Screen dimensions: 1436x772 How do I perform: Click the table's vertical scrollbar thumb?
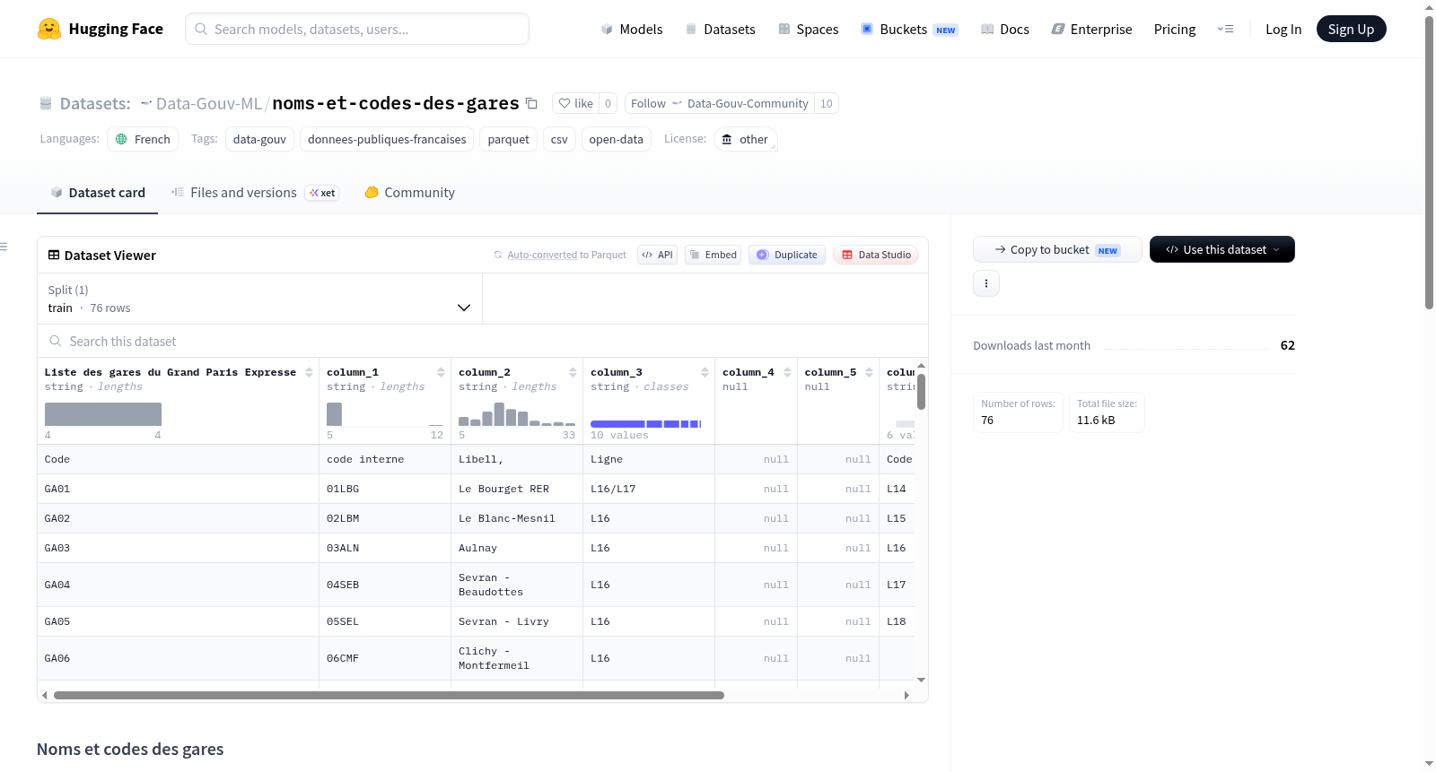921,392
